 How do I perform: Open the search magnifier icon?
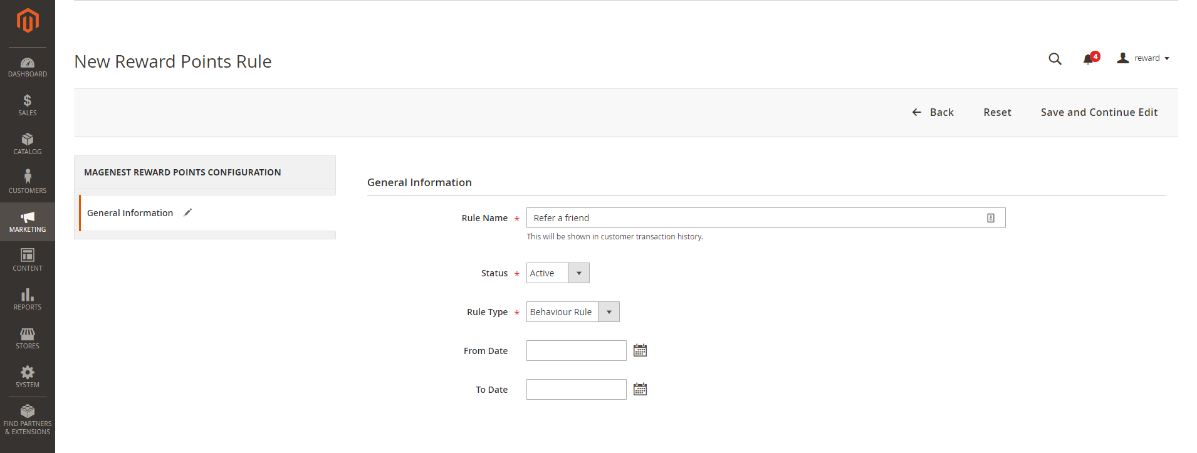click(1055, 59)
